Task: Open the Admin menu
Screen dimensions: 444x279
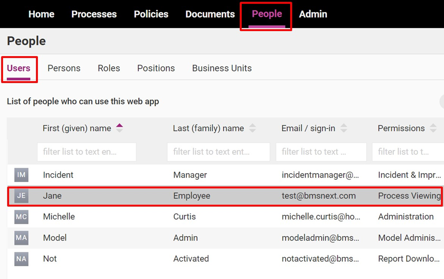Action: (x=313, y=14)
